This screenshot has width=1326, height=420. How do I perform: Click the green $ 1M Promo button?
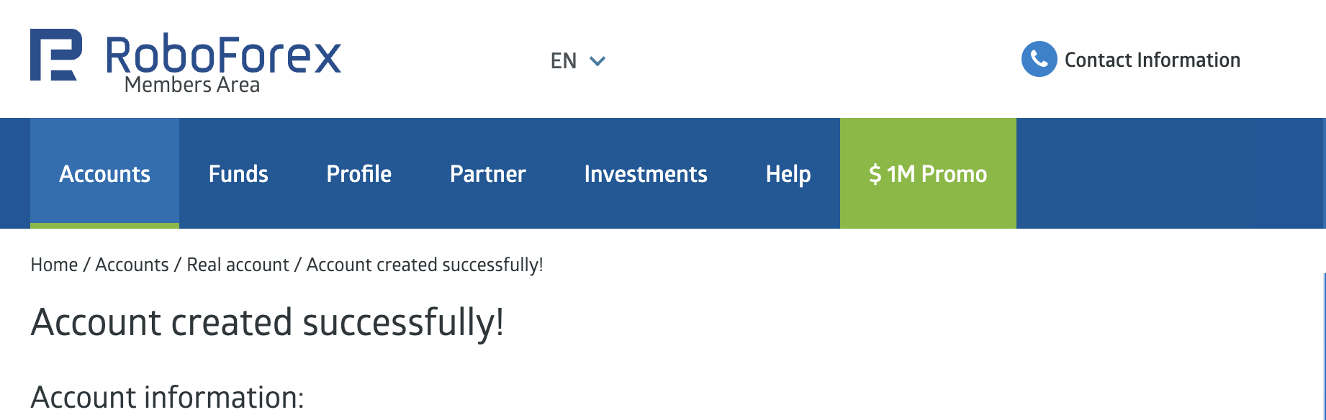coord(928,174)
